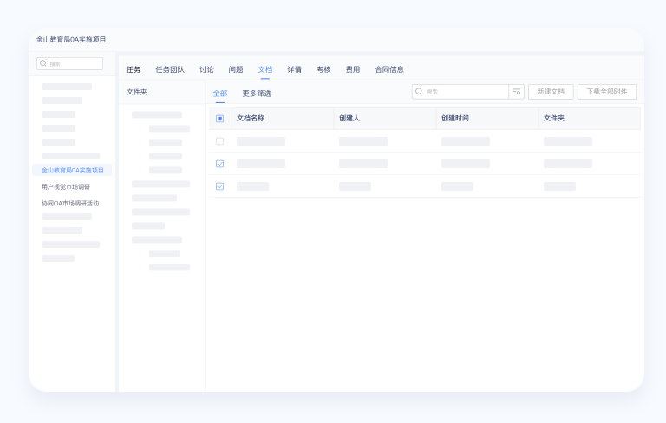666x423 pixels.
Task: Open 协同OA市场调研活动 project in sidebar
Action: 70,204
